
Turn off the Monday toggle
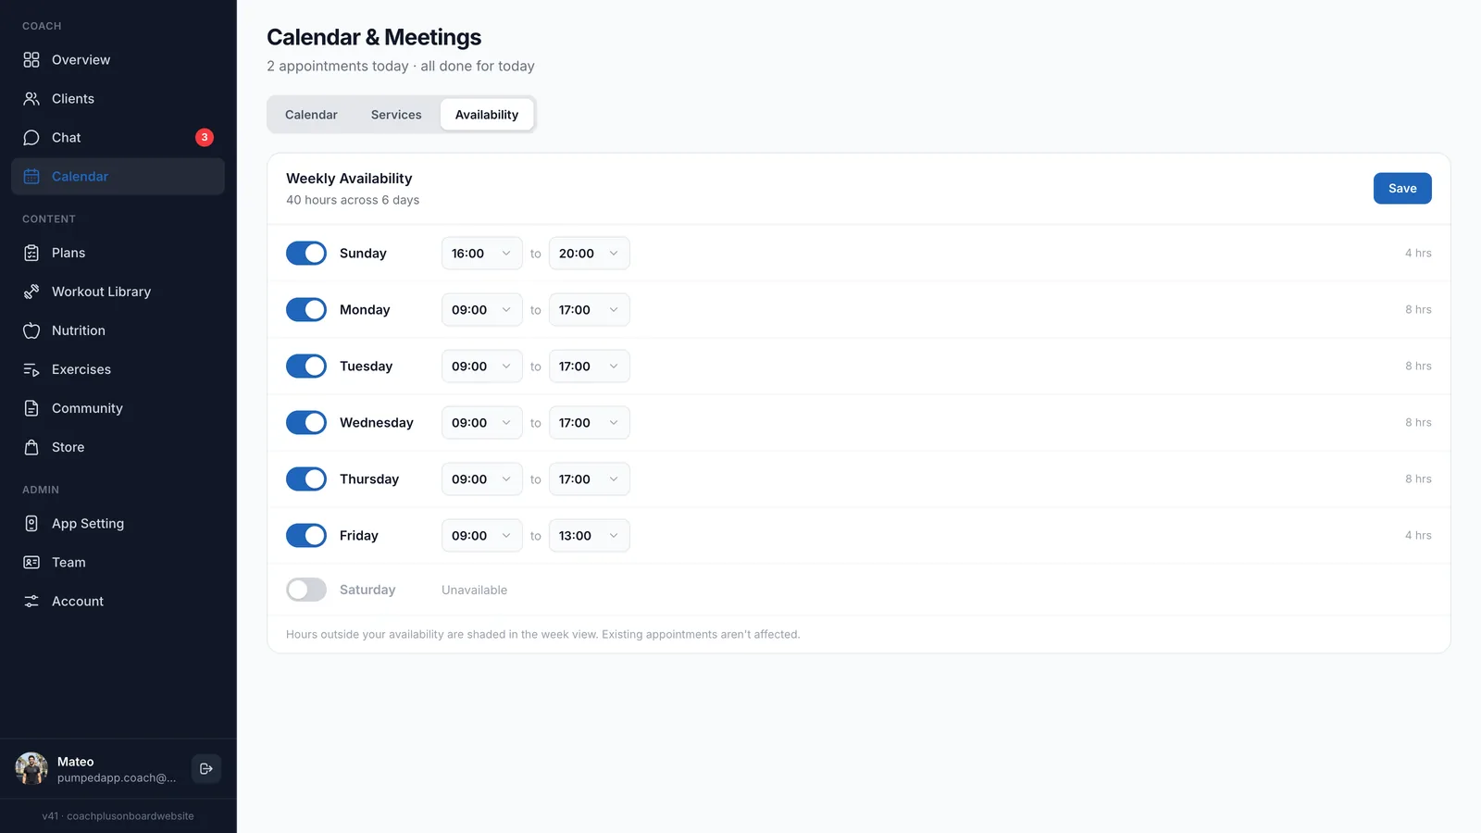[x=306, y=310]
